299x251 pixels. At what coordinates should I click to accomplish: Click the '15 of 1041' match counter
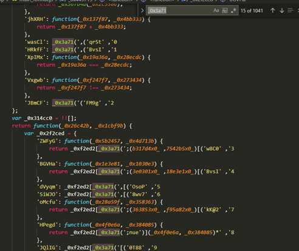tap(252, 10)
